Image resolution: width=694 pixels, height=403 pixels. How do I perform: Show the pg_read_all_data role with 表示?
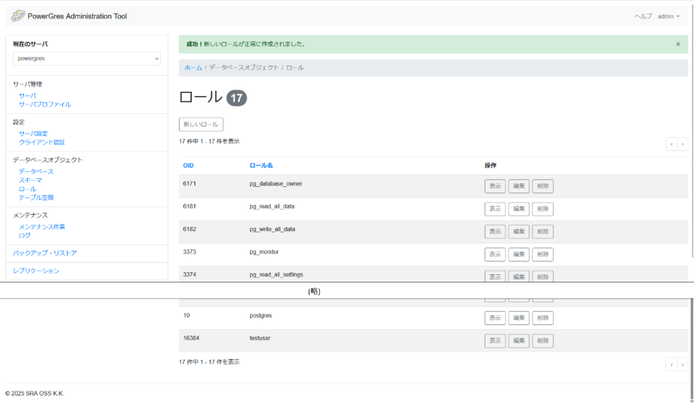coord(495,209)
